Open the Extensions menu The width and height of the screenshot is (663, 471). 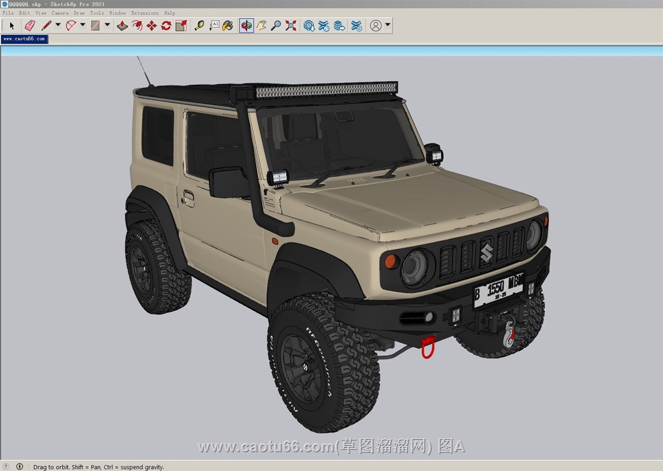[144, 13]
